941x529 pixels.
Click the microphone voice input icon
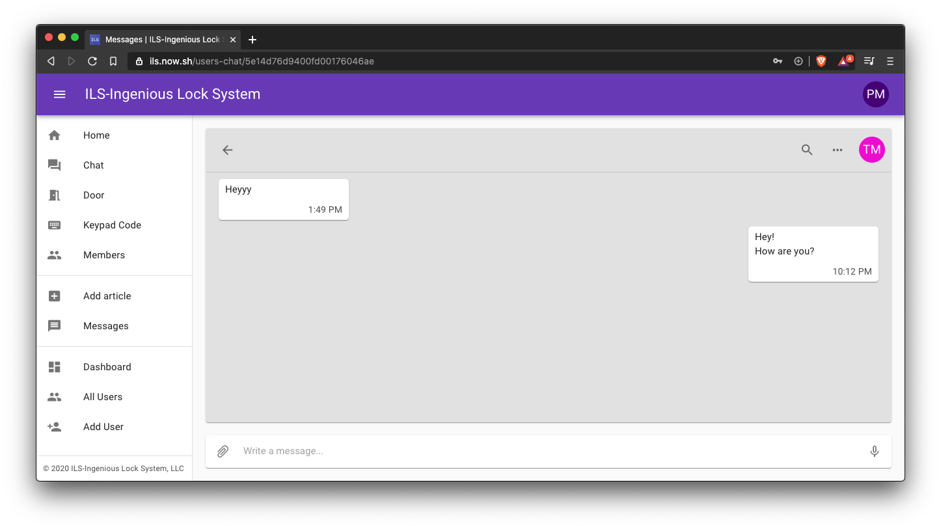pyautogui.click(x=875, y=451)
